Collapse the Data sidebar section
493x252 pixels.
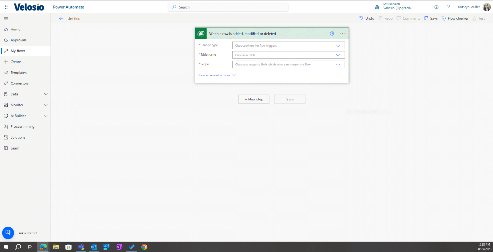(45, 94)
